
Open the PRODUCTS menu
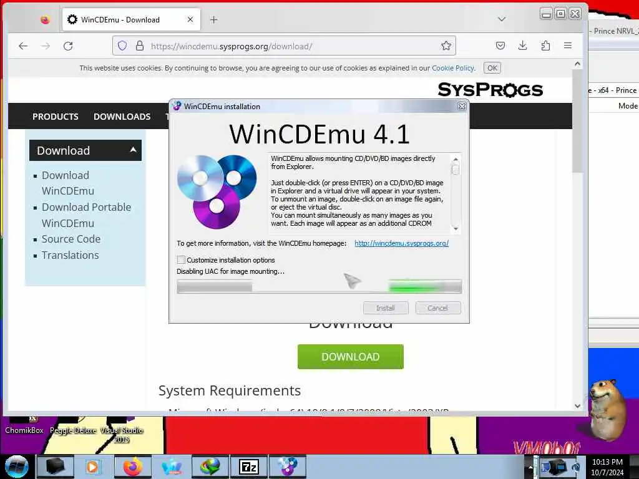point(56,117)
